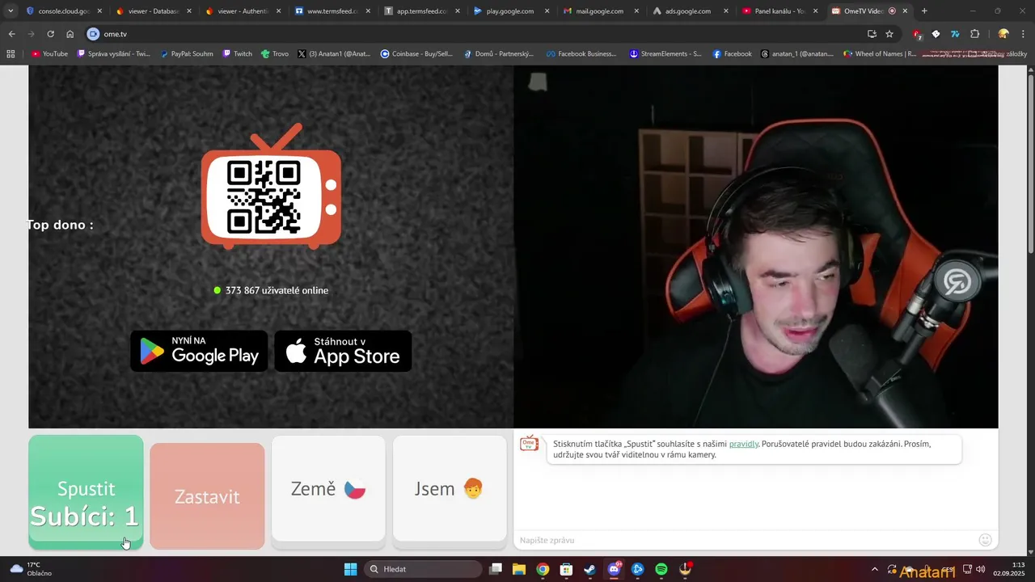
Task: Open the StreamElements bookmark
Action: click(x=665, y=54)
